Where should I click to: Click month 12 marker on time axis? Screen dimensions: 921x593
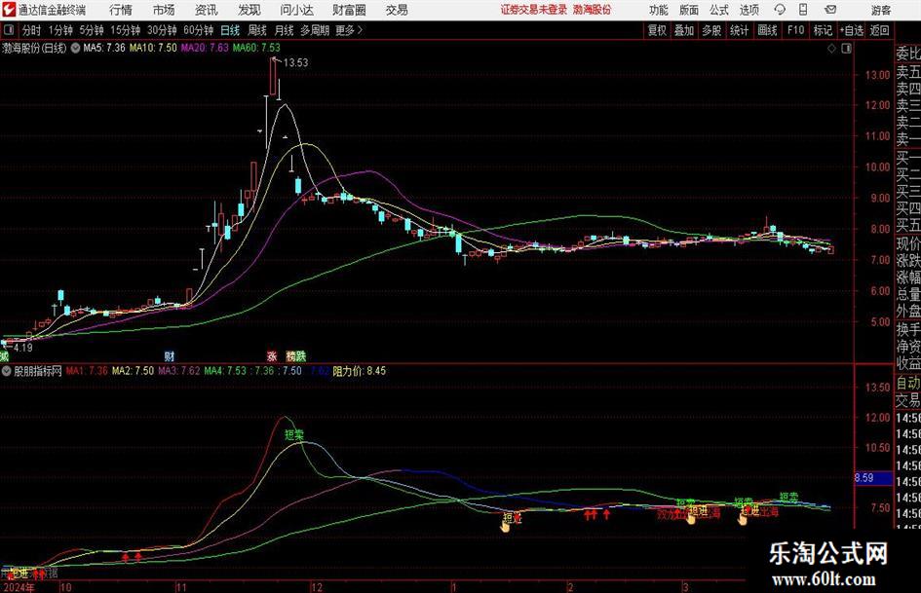click(x=317, y=587)
